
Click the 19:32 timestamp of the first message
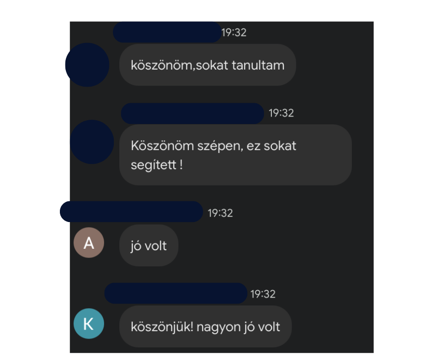pos(234,33)
